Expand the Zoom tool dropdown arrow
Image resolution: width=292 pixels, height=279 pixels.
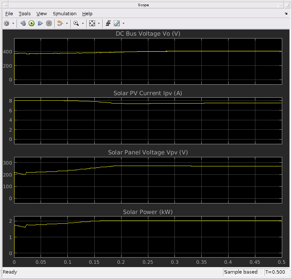83,23
